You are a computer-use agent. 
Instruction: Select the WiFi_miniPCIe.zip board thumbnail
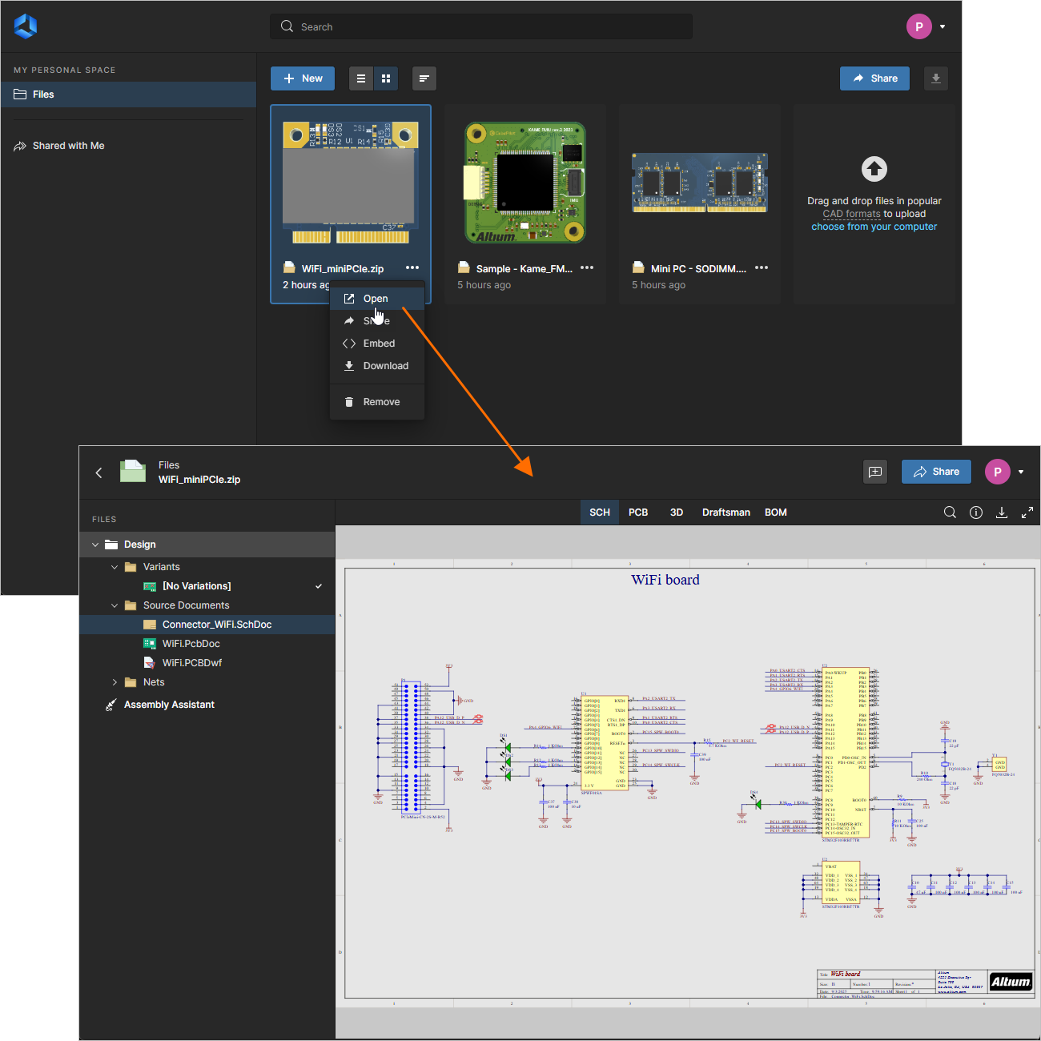coord(351,183)
